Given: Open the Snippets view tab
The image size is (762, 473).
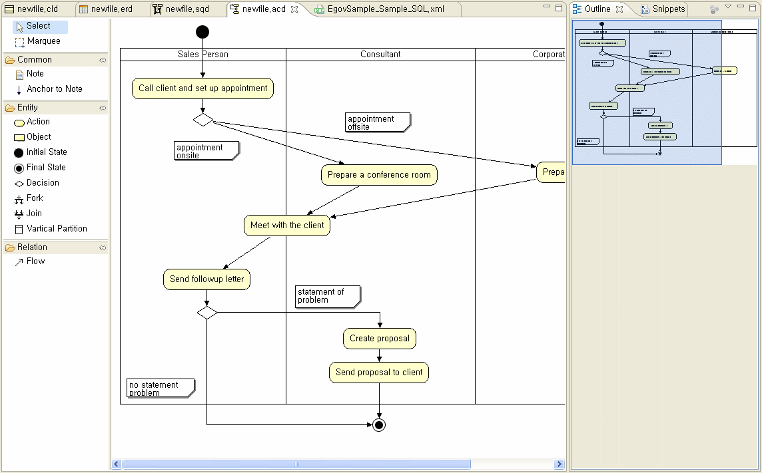Looking at the screenshot, I should coord(663,9).
